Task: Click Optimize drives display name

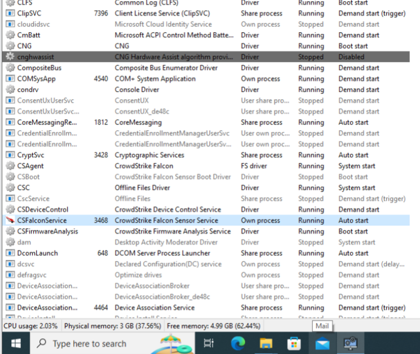Action: click(138, 275)
